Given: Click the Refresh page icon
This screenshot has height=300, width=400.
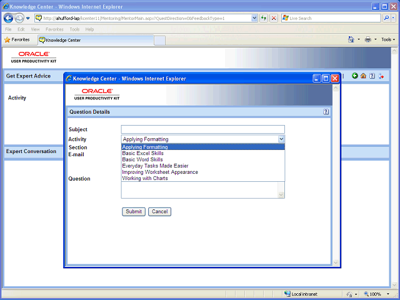Looking at the screenshot, I should coord(264,18).
